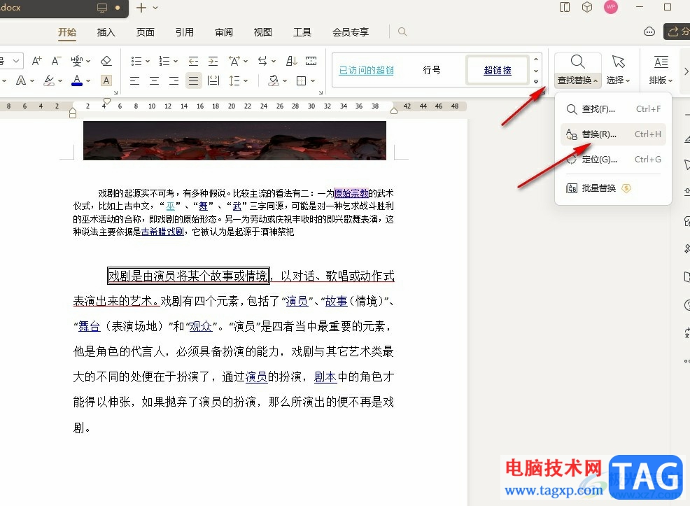Apply text effect outlined A icon
This screenshot has width=690, height=506.
point(21,80)
